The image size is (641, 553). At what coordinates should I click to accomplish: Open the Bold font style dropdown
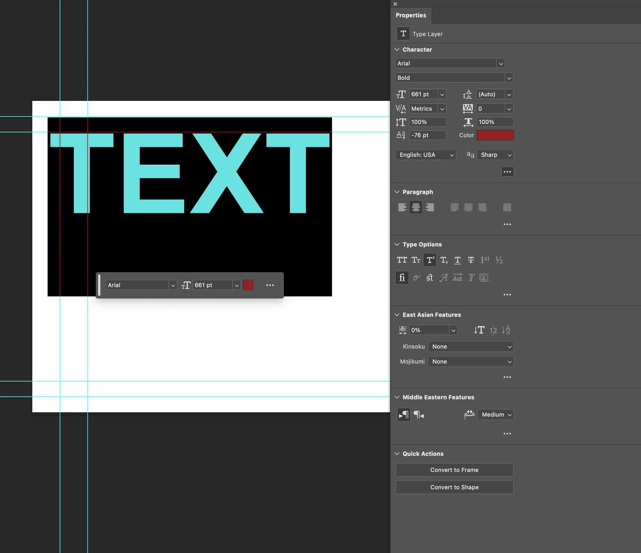[x=509, y=78]
